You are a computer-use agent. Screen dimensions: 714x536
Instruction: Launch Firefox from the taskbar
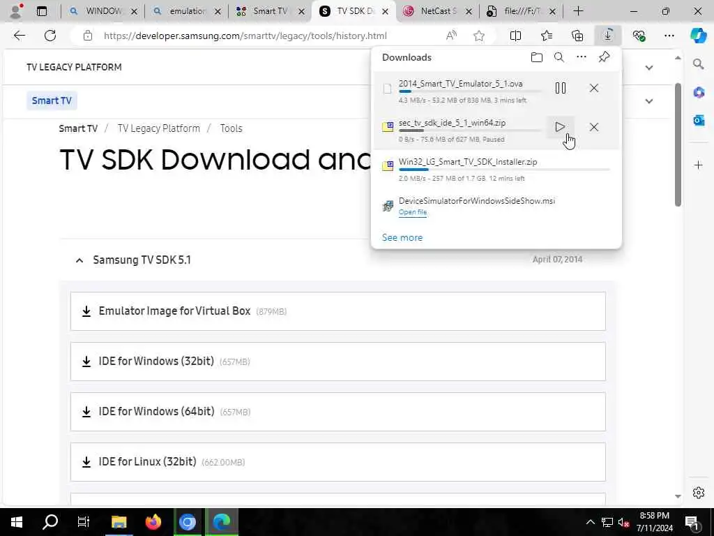(153, 521)
